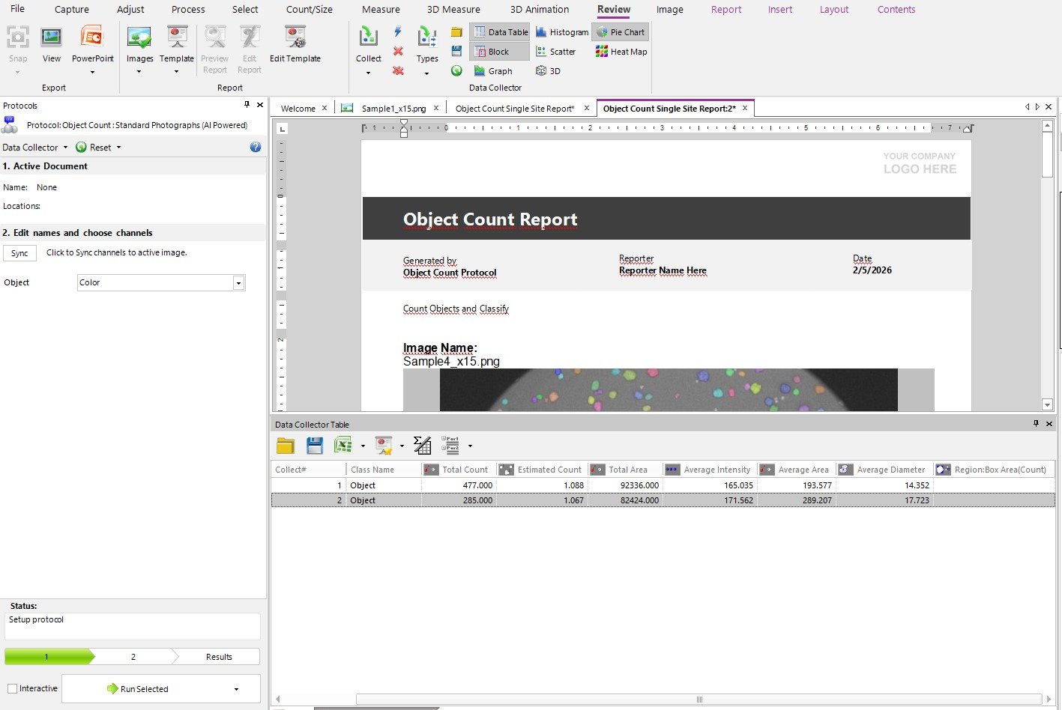This screenshot has height=710, width=1062.
Task: Save the Data Collector Table
Action: 315,446
